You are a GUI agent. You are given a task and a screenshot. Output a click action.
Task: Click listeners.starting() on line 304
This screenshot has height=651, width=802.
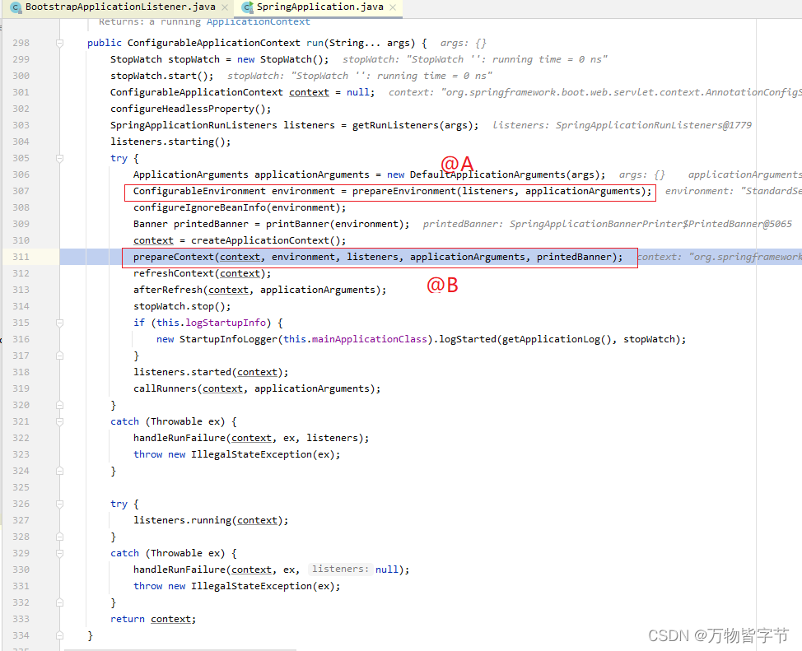point(170,142)
